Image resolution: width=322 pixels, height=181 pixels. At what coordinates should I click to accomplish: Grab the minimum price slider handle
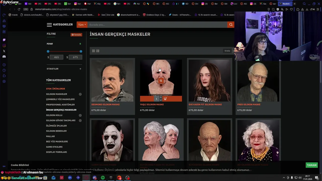coord(48,51)
